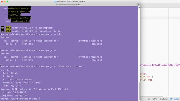Click the 'node app.js --help' command

click(50, 34)
